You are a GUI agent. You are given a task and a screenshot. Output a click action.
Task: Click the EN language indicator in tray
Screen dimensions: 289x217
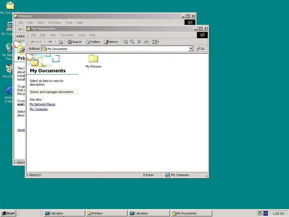265,214
